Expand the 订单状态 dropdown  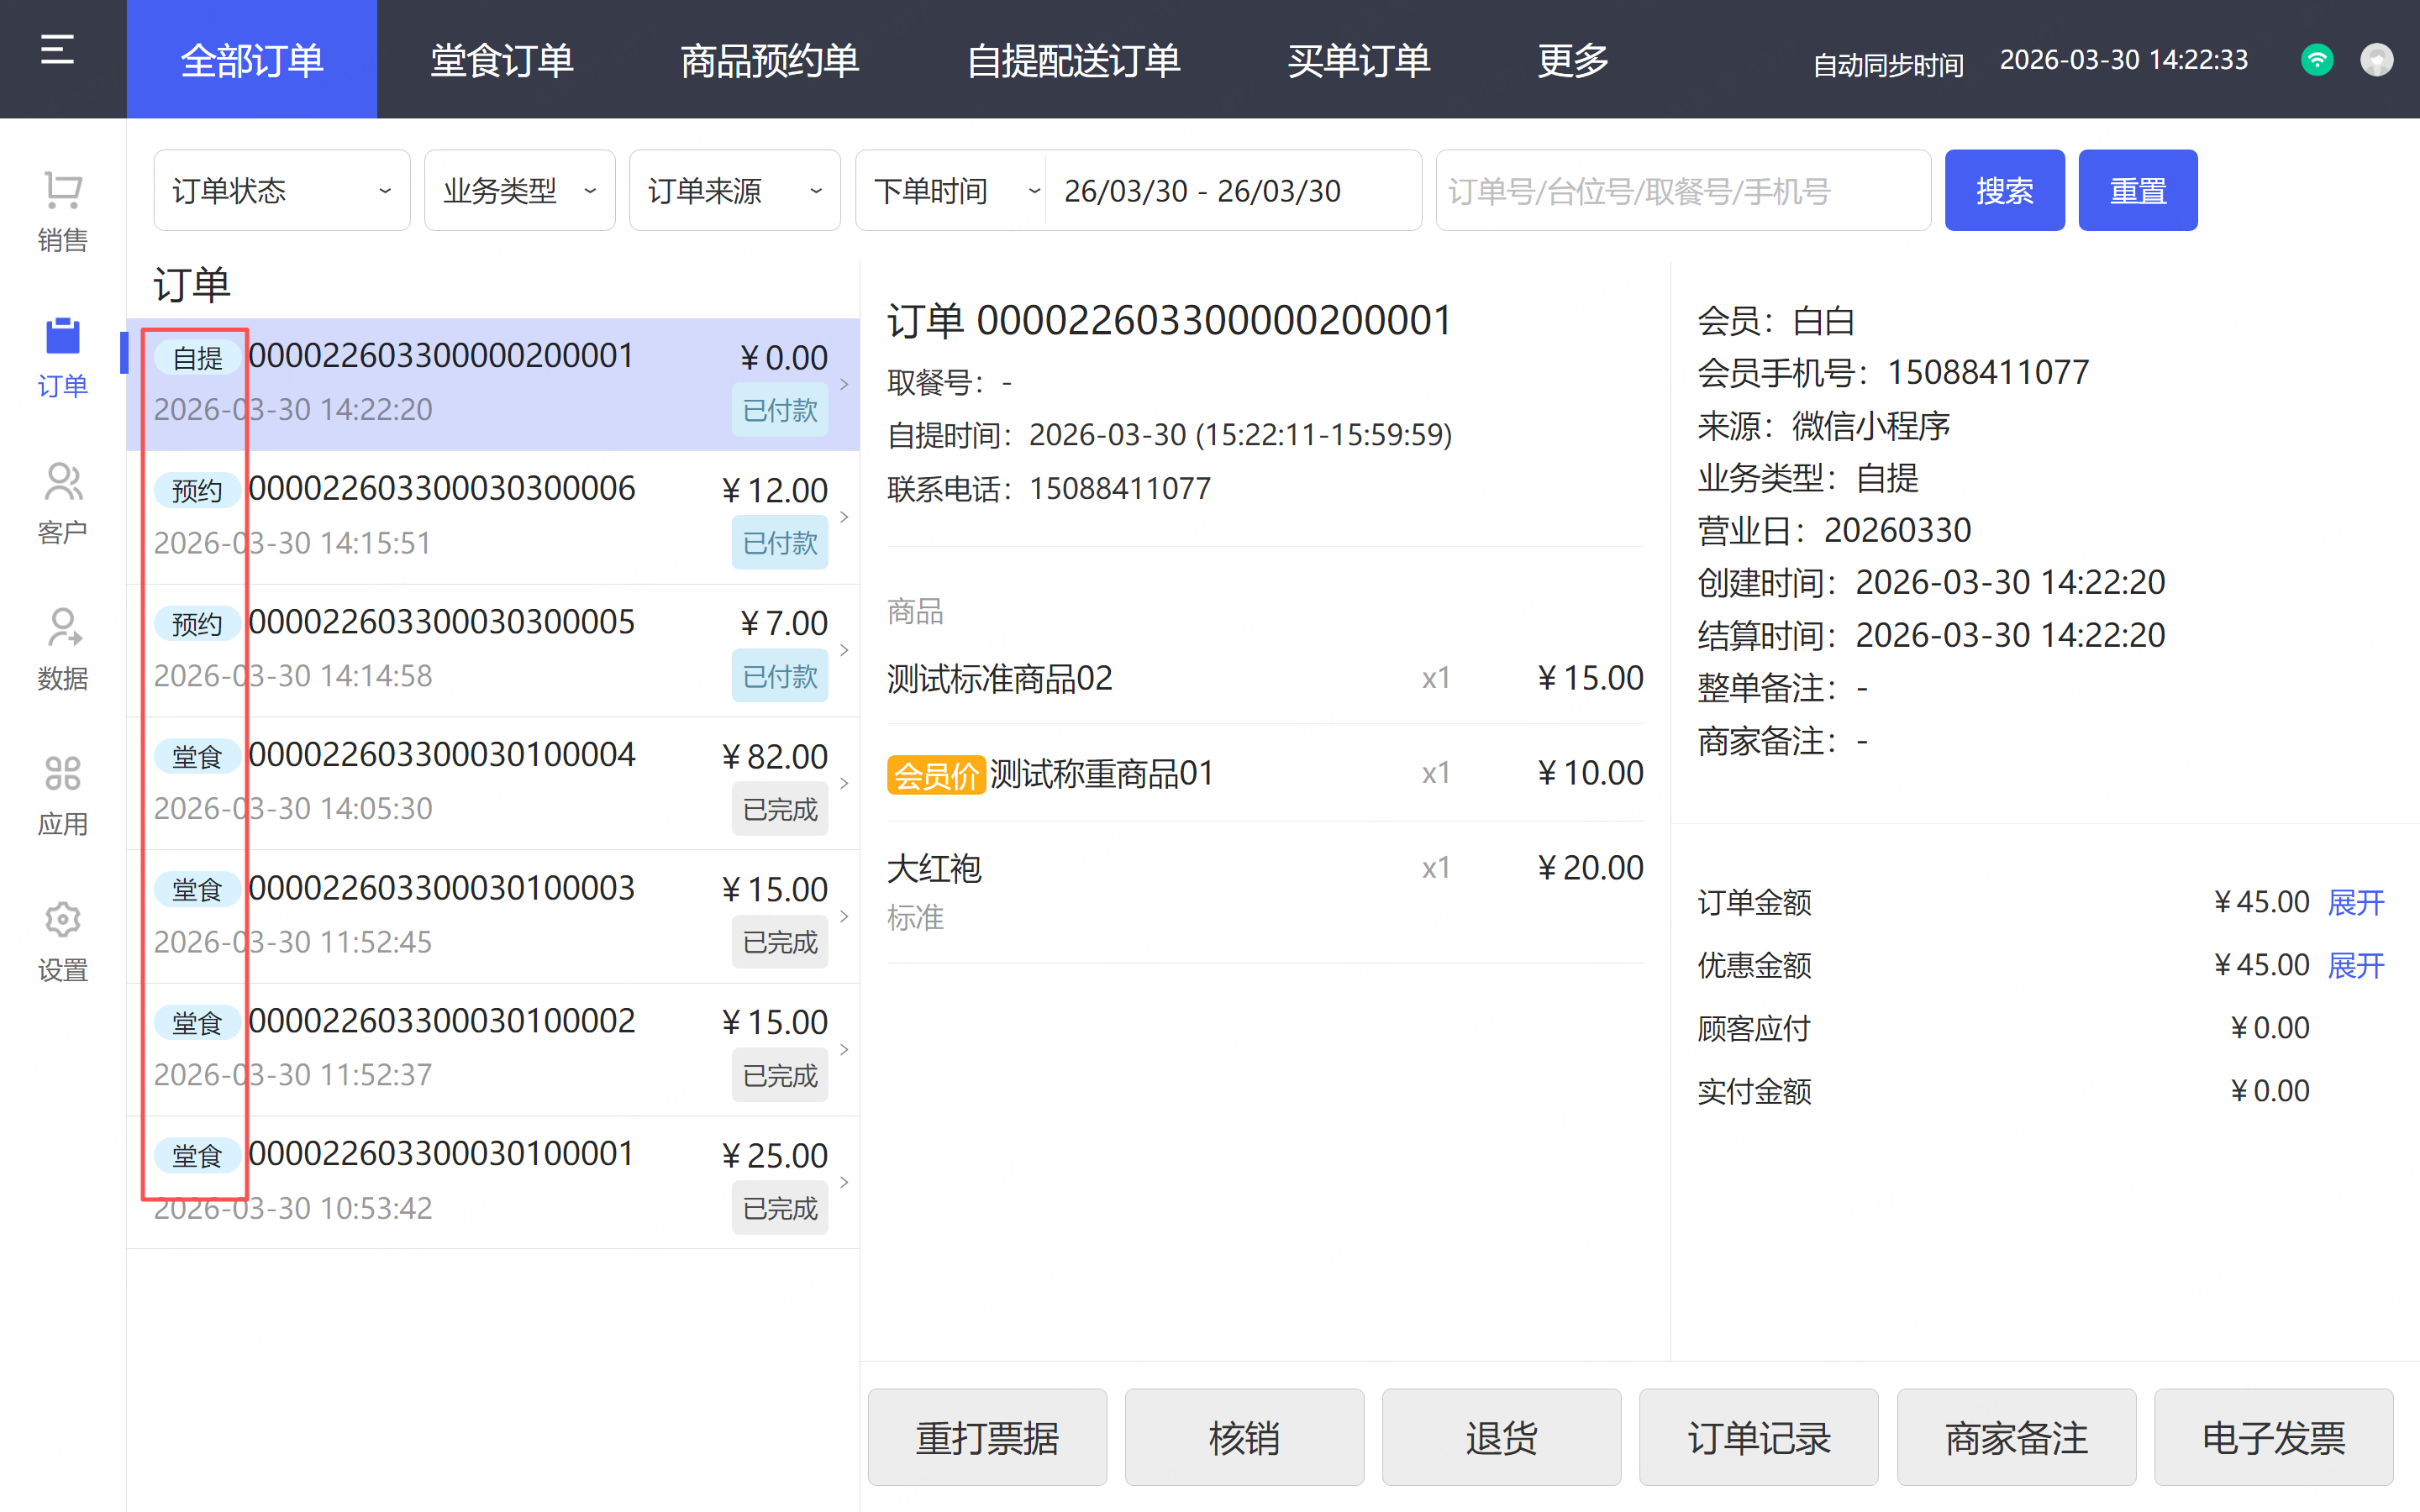click(281, 190)
